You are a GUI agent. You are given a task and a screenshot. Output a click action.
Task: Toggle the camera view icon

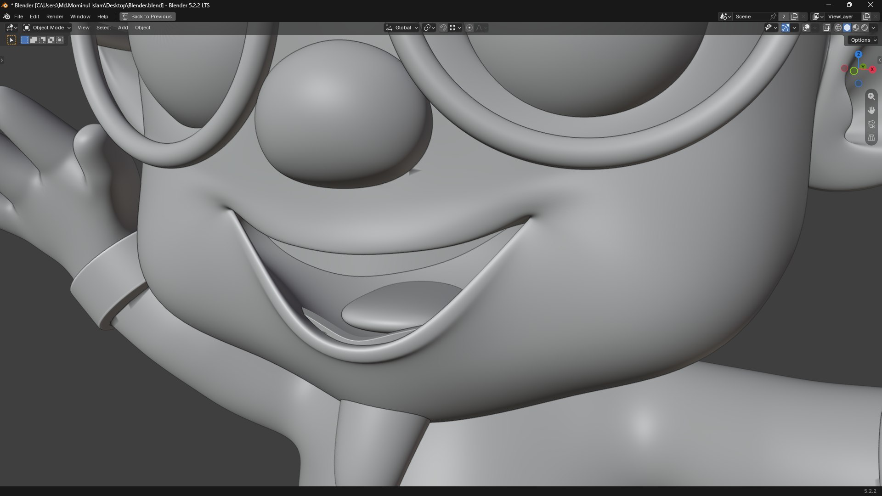[871, 124]
